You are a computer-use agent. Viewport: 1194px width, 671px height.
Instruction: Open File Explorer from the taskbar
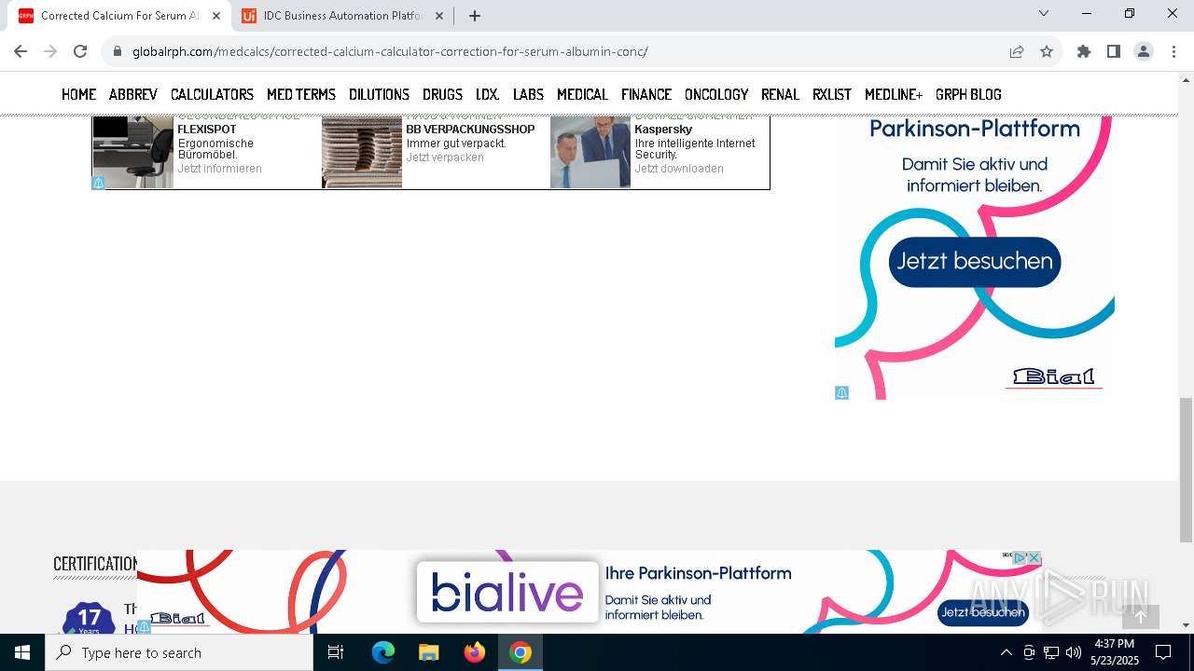pos(428,652)
